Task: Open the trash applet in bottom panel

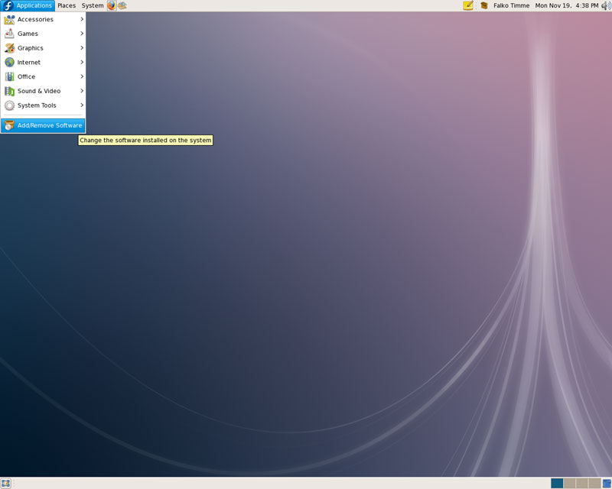Action: [607, 484]
